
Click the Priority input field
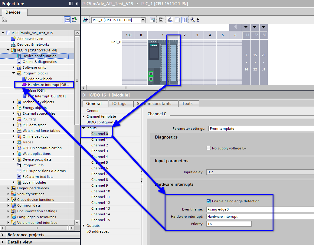click(x=229, y=224)
